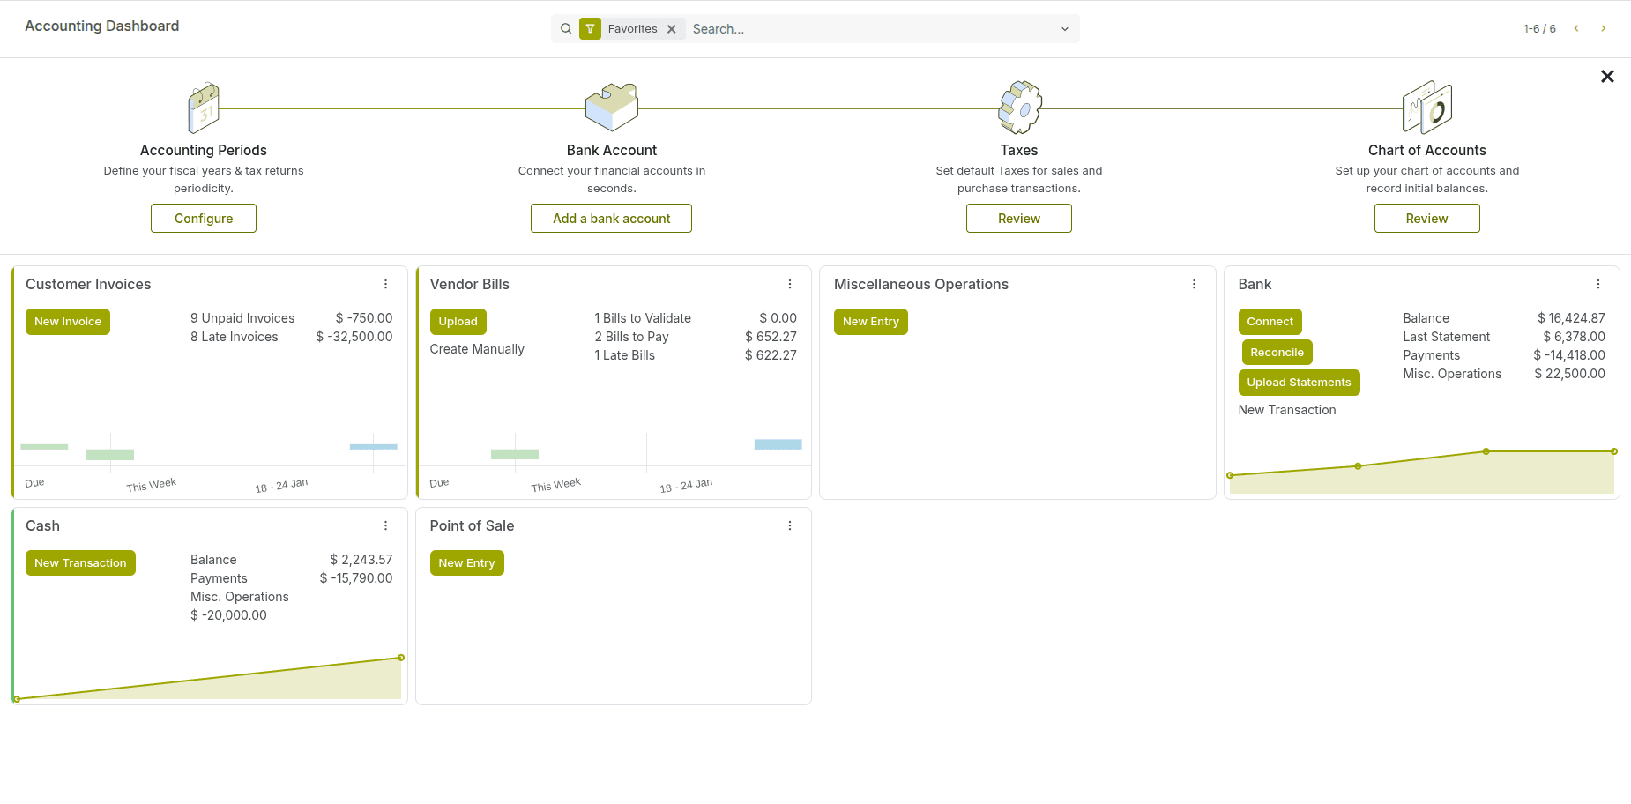The height and width of the screenshot is (804, 1631).
Task: Click the Chart of Accounts icon
Action: [1426, 108]
